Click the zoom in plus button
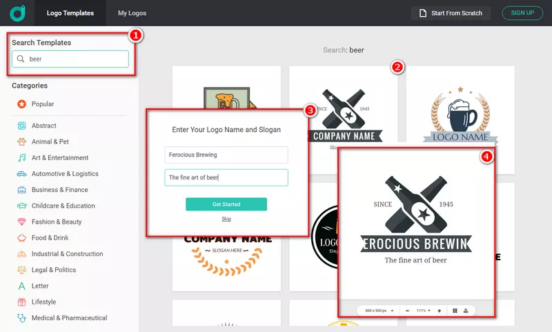This screenshot has height=332, width=552. point(440,311)
